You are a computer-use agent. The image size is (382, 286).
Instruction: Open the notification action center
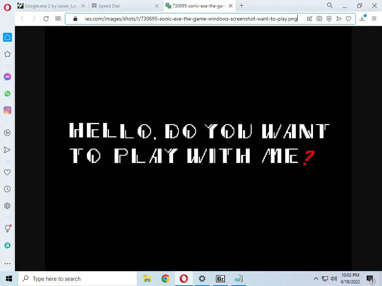pyautogui.click(x=370, y=279)
